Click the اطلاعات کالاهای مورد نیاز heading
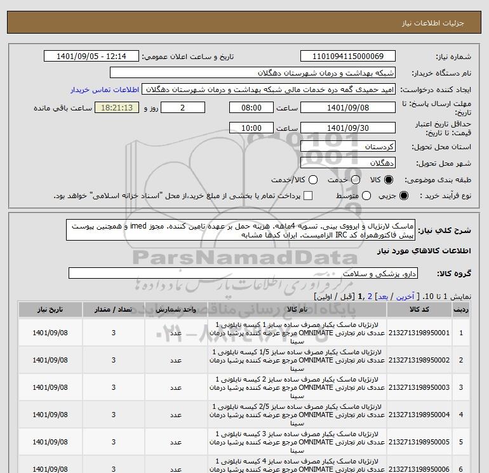 point(424,251)
